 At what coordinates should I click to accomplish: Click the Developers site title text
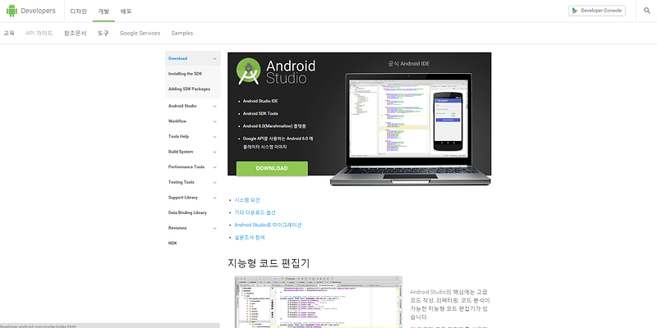pyautogui.click(x=38, y=11)
